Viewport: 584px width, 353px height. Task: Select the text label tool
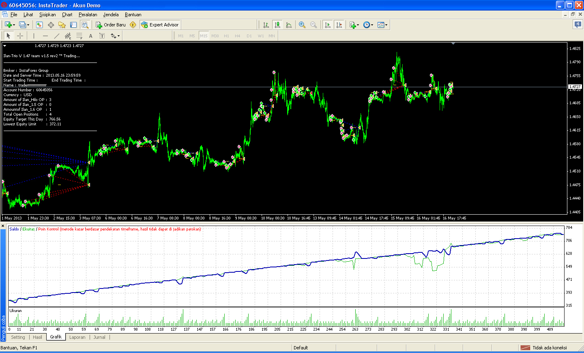click(x=102, y=36)
